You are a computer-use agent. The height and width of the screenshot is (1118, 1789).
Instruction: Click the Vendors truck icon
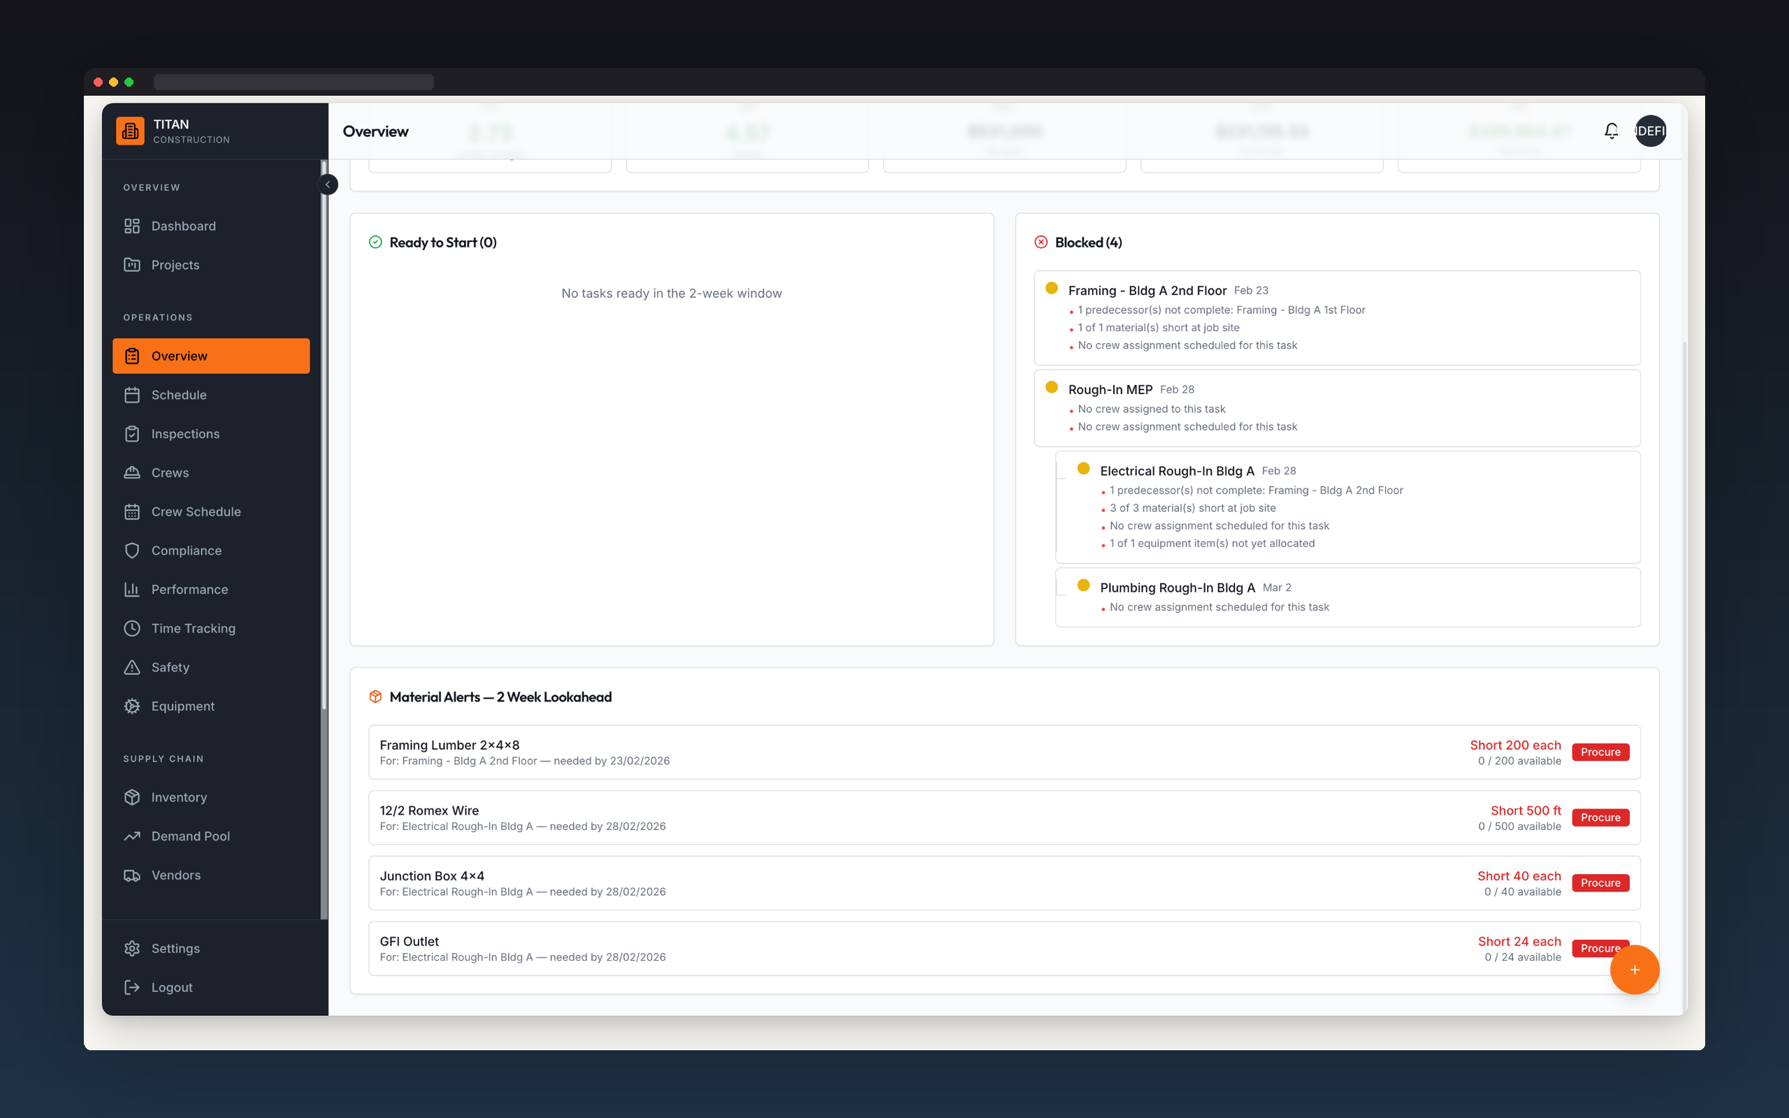pyautogui.click(x=131, y=876)
